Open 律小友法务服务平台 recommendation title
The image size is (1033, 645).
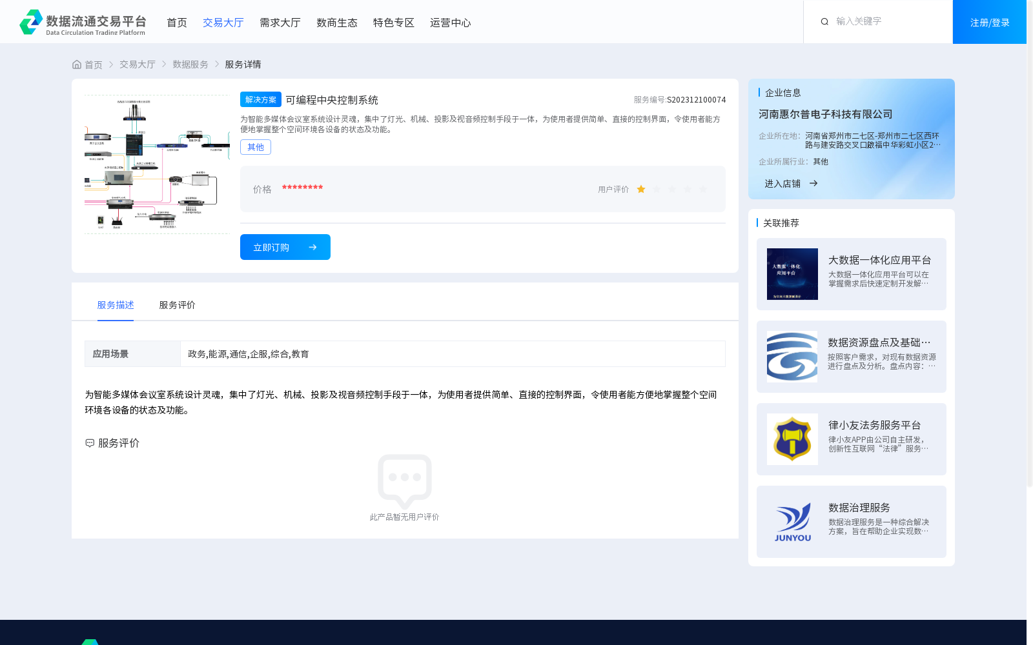(x=875, y=425)
